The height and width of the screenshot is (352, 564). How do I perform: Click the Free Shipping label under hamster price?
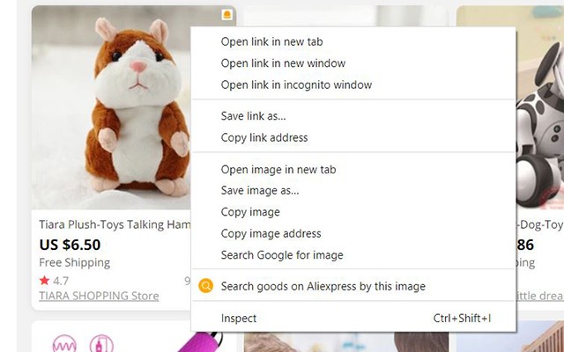74,262
